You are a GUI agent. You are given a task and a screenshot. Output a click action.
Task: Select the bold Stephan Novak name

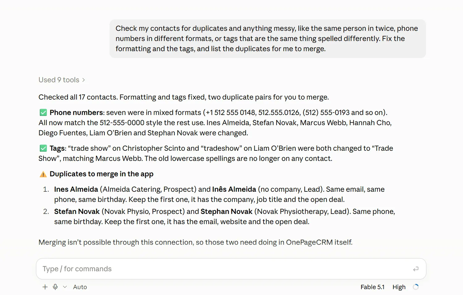point(227,211)
